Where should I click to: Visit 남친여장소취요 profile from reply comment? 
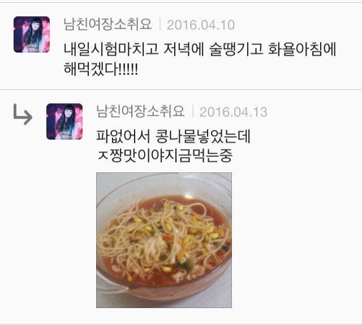140,111
